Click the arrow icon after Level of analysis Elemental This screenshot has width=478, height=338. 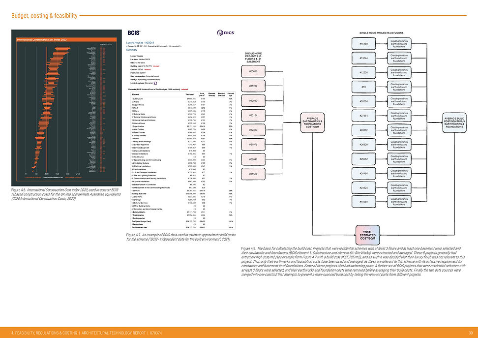(155, 83)
